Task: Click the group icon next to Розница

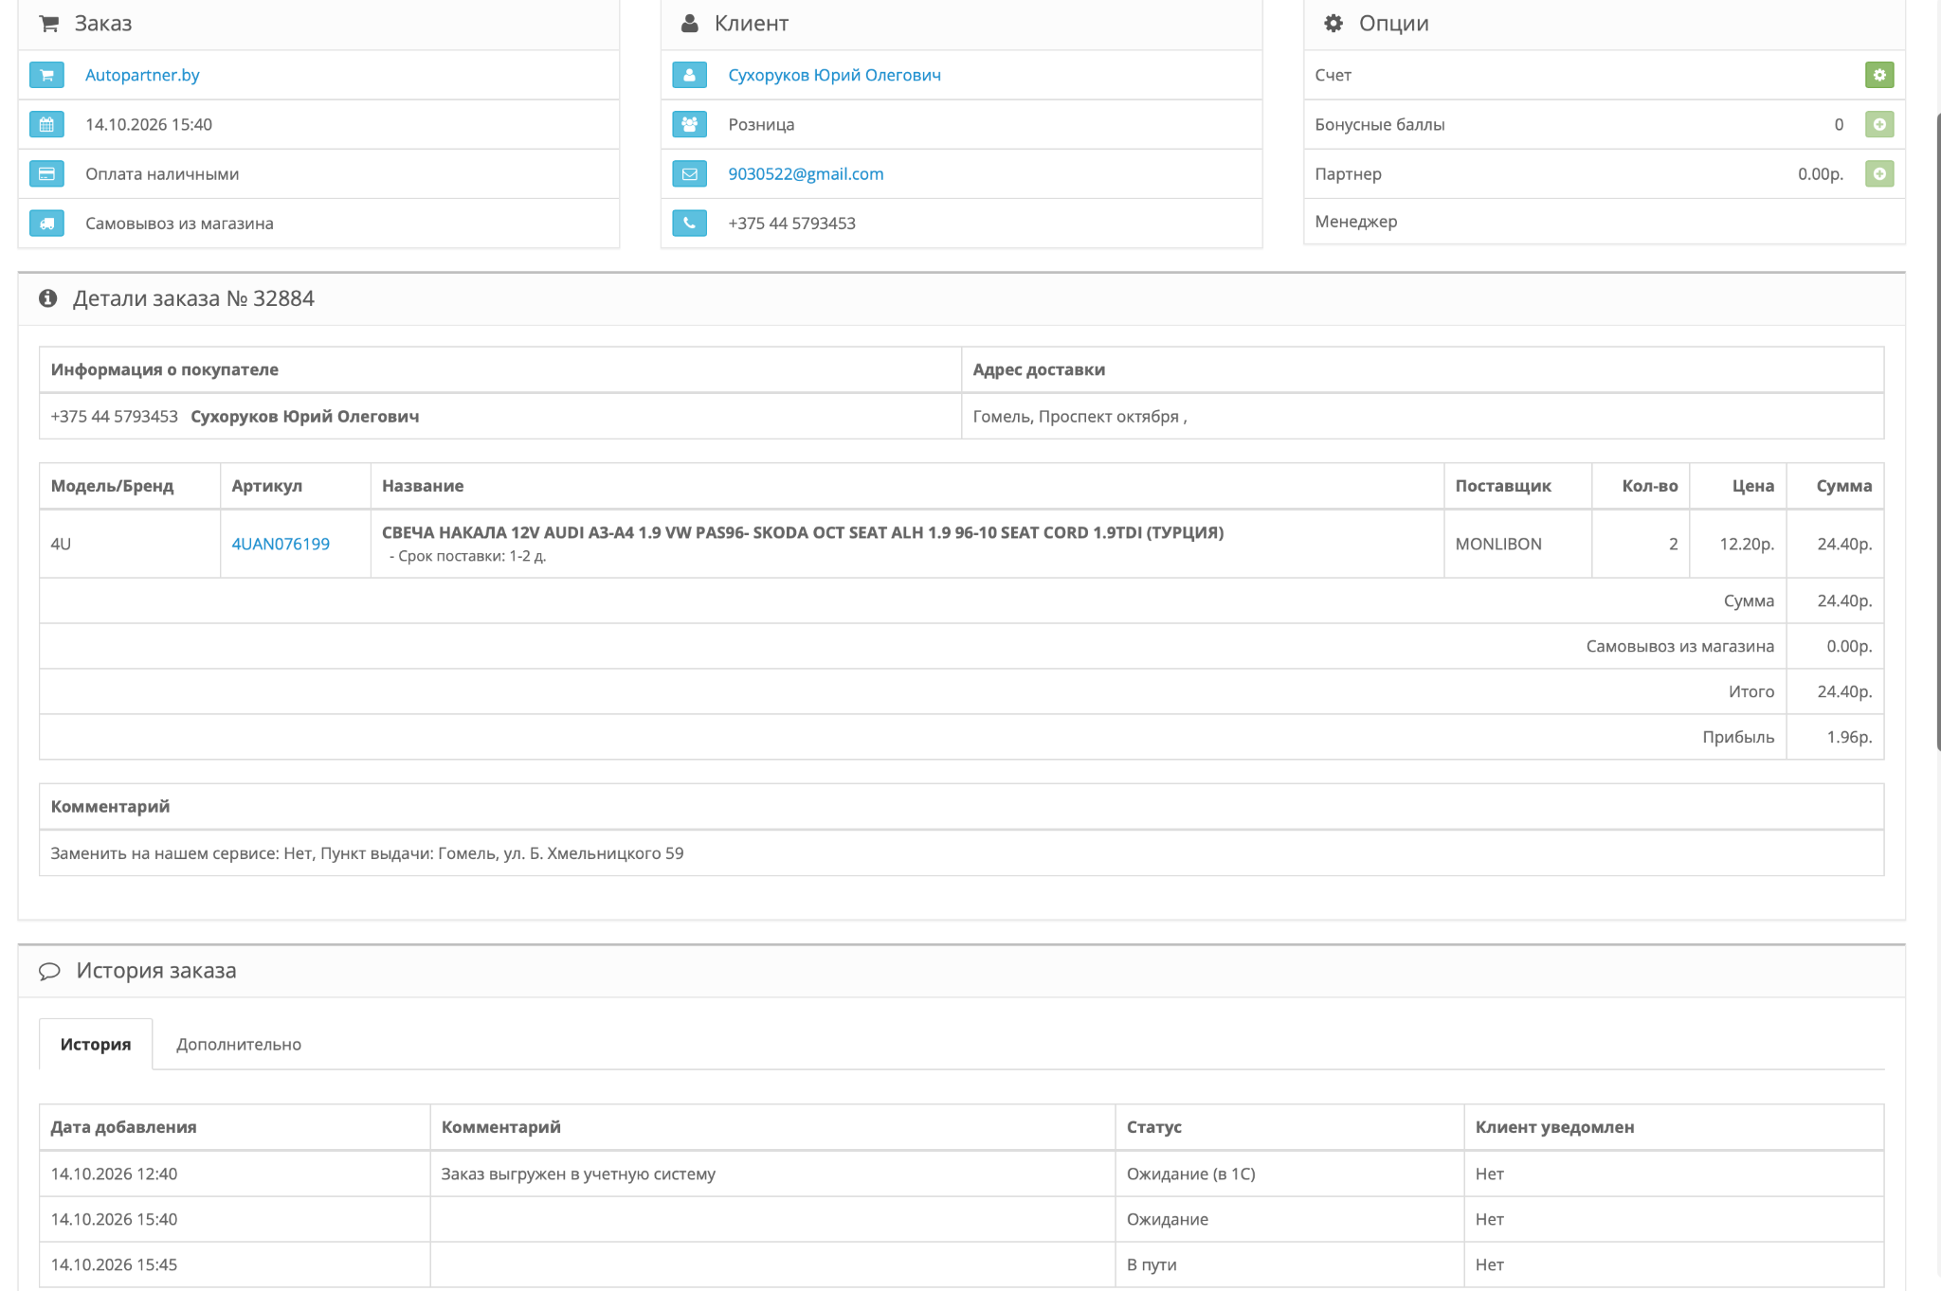Action: pyautogui.click(x=689, y=124)
